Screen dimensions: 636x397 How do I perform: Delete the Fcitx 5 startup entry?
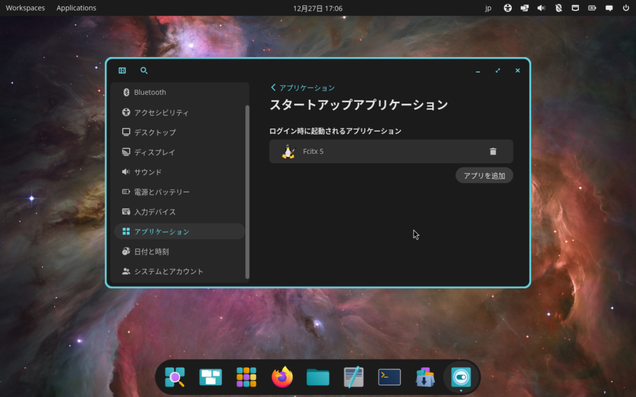tap(493, 151)
